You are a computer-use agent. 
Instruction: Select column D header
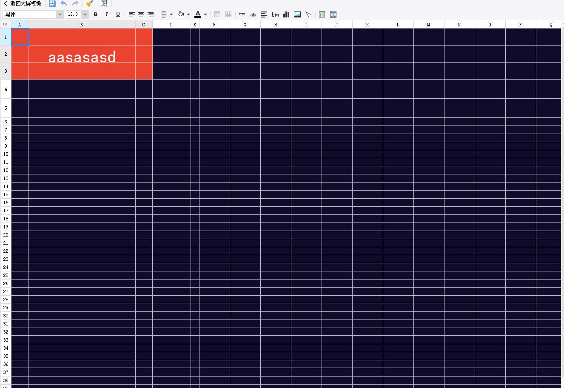coord(171,25)
